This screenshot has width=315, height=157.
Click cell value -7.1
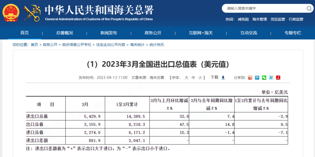pyautogui.click(x=282, y=132)
